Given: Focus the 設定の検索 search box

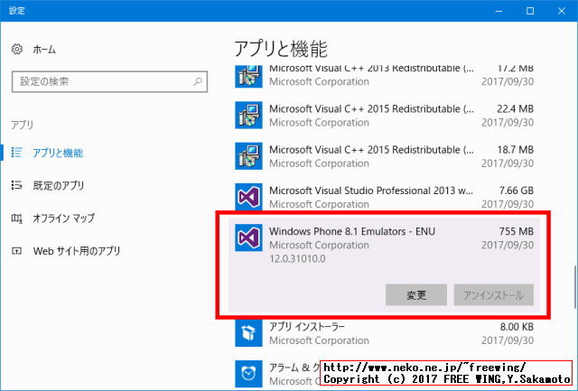Looking at the screenshot, I should coord(109,82).
